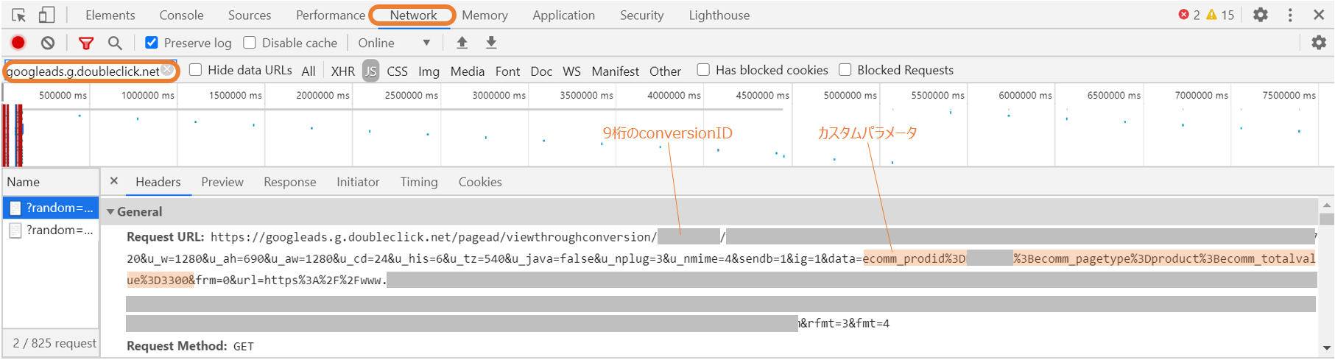This screenshot has width=1335, height=360.
Task: Click the export HAR download arrow
Action: click(491, 43)
